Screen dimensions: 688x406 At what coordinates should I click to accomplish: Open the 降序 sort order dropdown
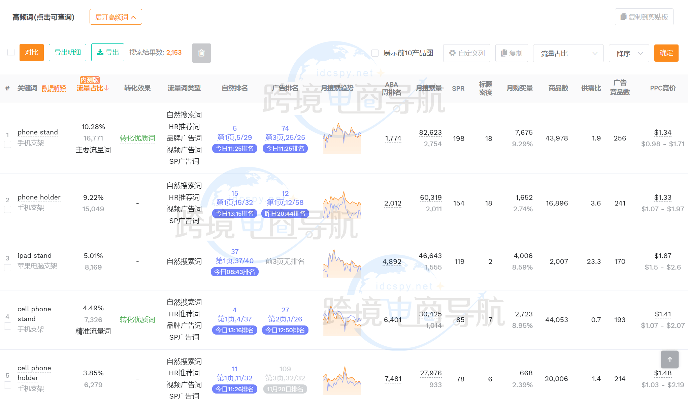coord(629,53)
